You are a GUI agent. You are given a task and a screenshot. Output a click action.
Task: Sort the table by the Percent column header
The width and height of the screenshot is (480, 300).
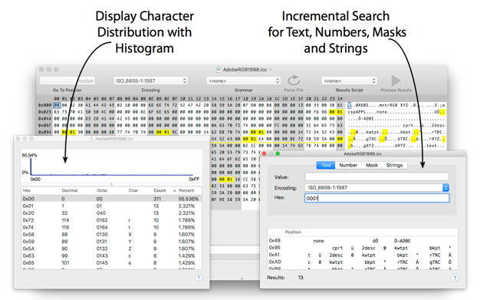coord(186,190)
